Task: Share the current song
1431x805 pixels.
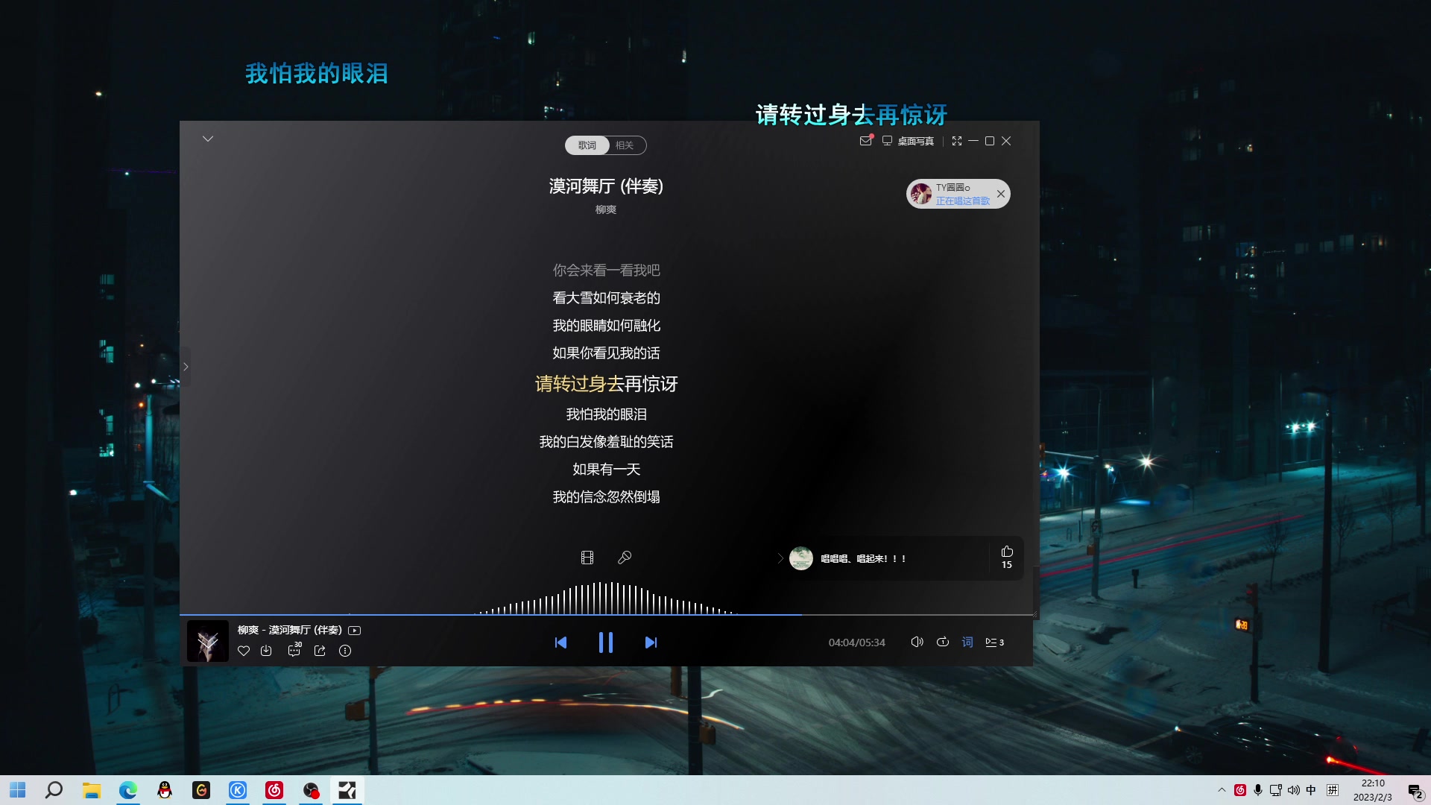Action: 320,651
